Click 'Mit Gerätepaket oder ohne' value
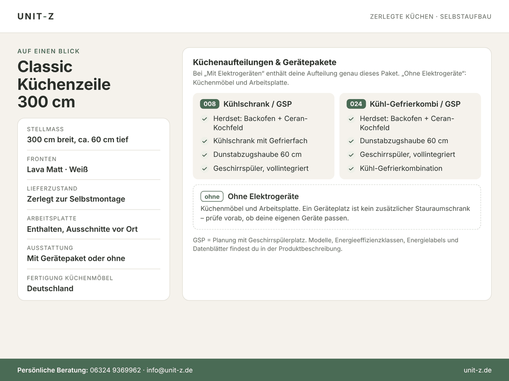 (76, 258)
